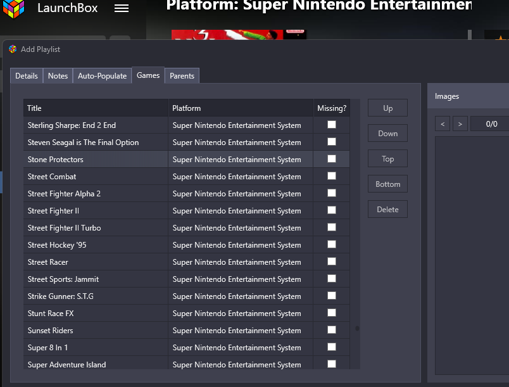Check the Missing box for Street Fighter II row
The width and height of the screenshot is (509, 387).
pyautogui.click(x=332, y=210)
